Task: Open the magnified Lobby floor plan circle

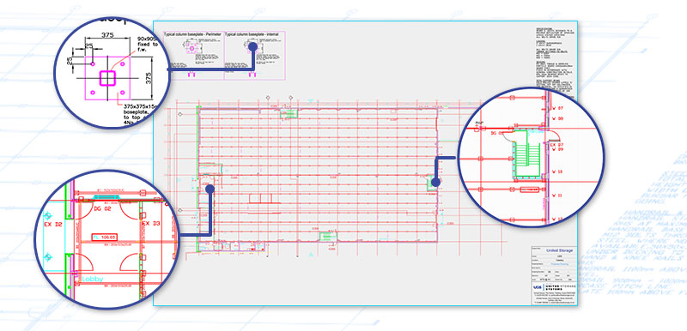Action: [107, 239]
